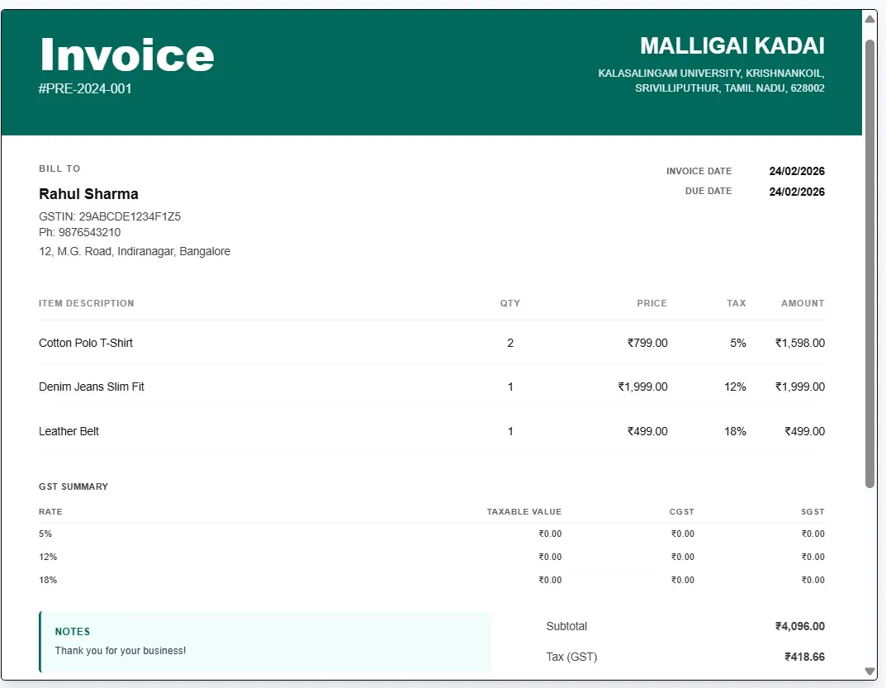Image resolution: width=886 pixels, height=688 pixels.
Task: Click the MALLIGAI KADAI company name
Action: 732,46
